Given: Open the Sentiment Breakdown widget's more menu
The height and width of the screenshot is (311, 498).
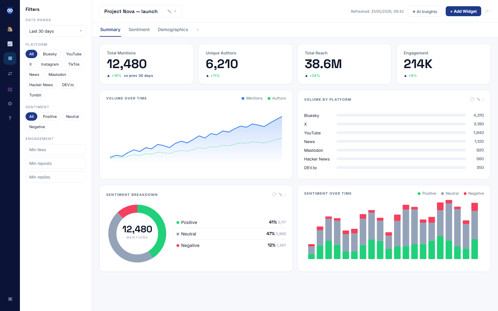Looking at the screenshot, I should (x=285, y=195).
